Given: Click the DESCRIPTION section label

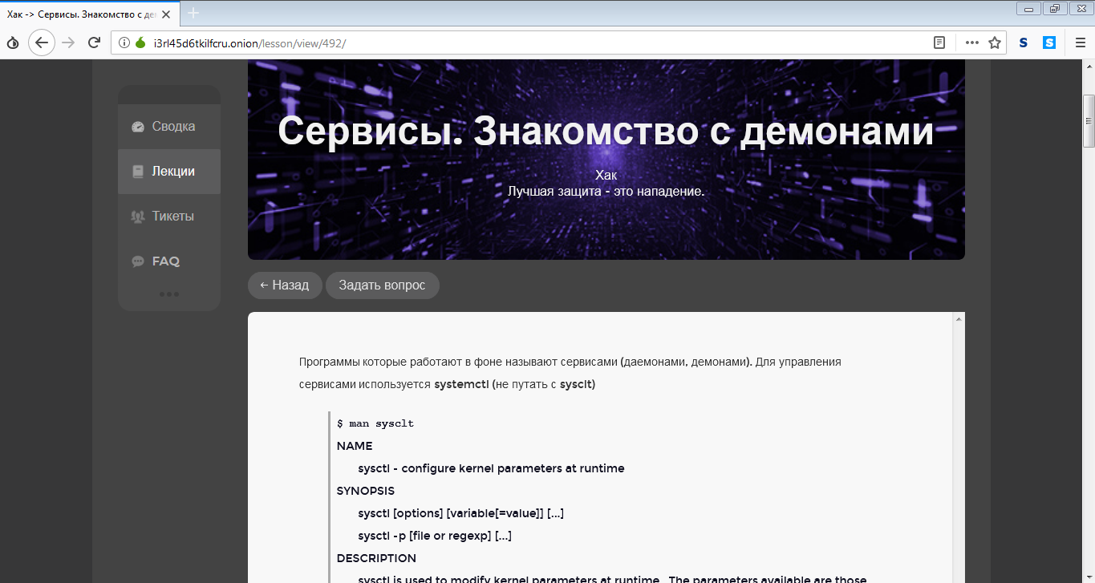Looking at the screenshot, I should click(376, 558).
